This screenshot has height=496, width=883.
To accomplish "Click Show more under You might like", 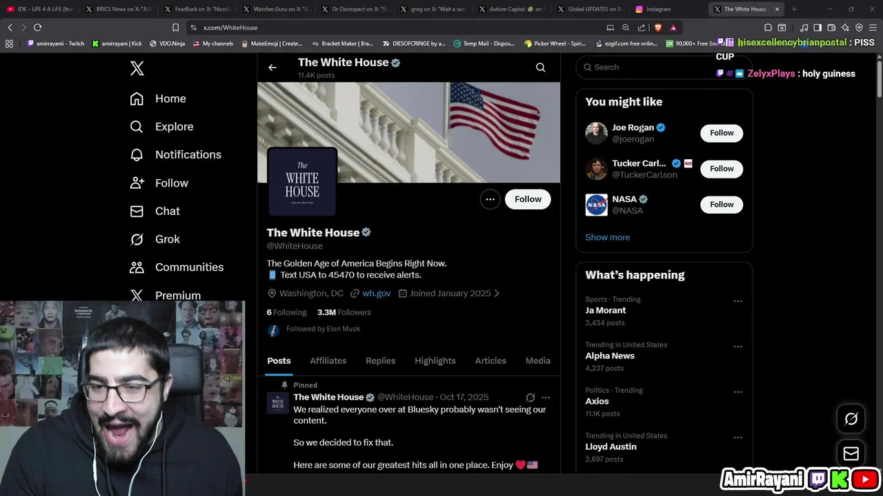I will (608, 237).
